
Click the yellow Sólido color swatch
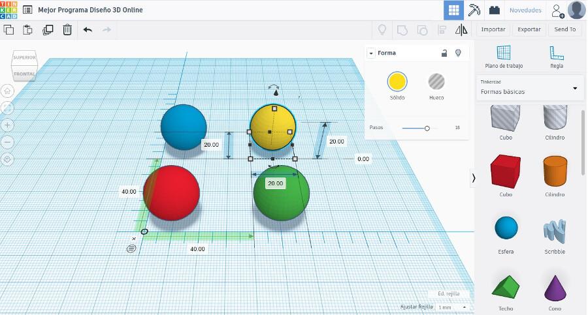tap(397, 82)
